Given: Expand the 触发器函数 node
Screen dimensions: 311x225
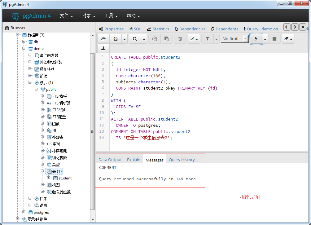Looking at the screenshot, I should pyautogui.click(x=42, y=191).
